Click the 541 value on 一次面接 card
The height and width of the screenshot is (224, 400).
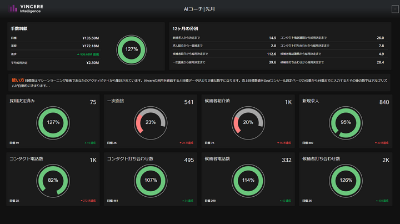coord(188,102)
